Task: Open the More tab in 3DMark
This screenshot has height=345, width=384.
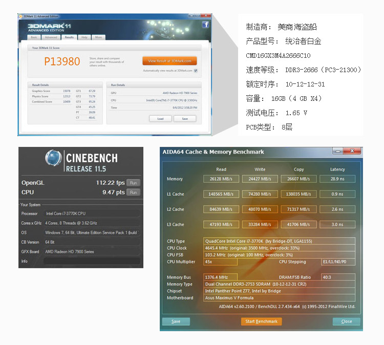Action: click(x=98, y=37)
